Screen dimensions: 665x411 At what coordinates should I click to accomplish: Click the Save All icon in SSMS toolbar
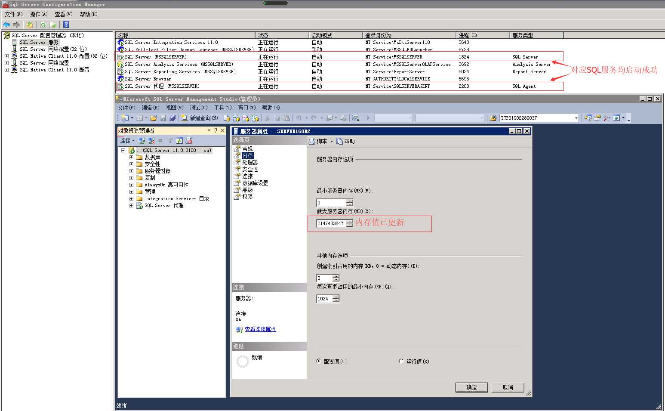(x=172, y=118)
